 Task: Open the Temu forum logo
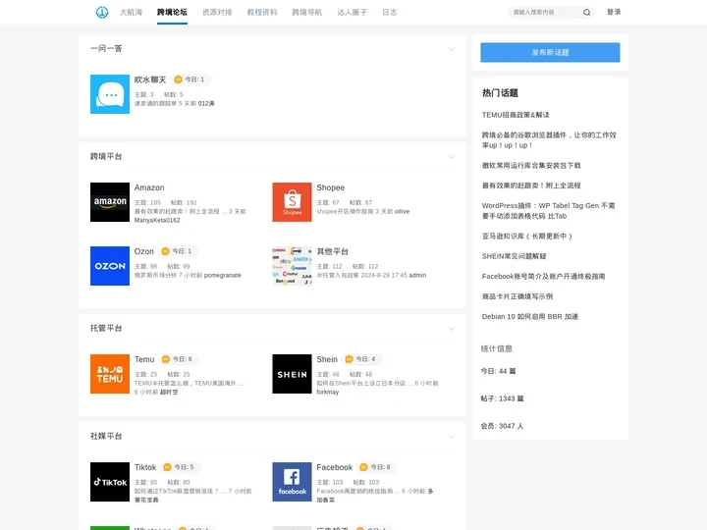point(110,374)
